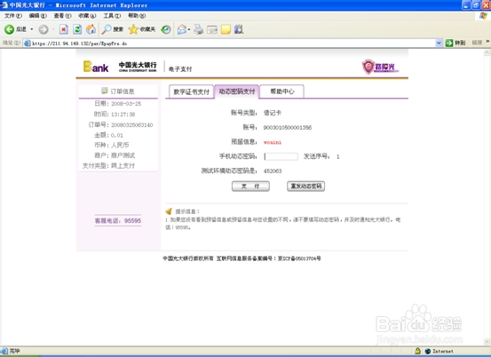Open the 帮助中心 tab
Screen dimensions: 491x357
coord(282,91)
